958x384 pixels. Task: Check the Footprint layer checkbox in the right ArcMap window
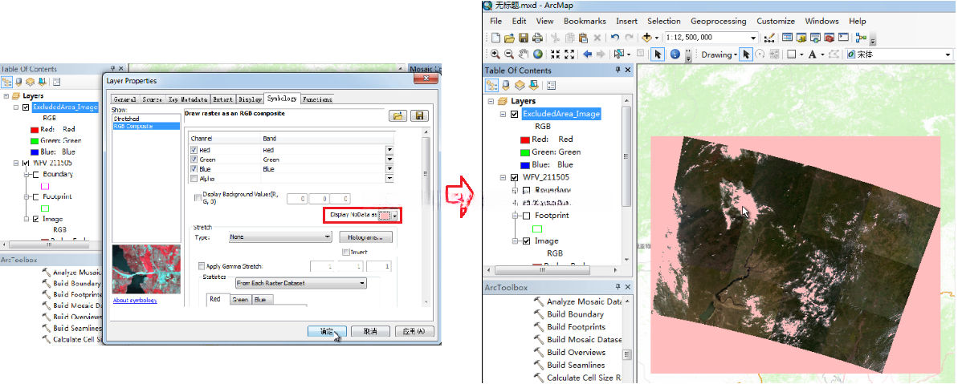pyautogui.click(x=526, y=216)
